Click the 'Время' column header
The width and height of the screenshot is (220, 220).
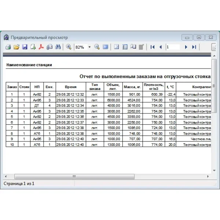[71, 87]
